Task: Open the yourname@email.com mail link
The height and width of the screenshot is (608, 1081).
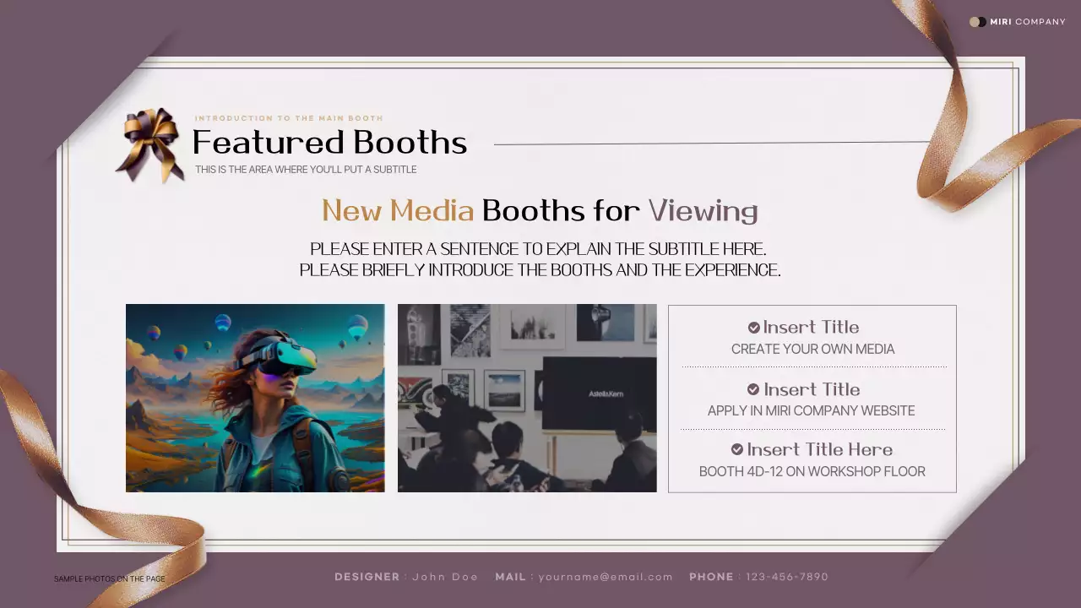Action: [x=604, y=577]
